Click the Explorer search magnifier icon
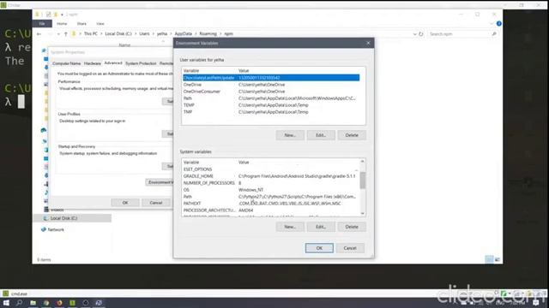The height and width of the screenshot is (308, 549). point(494,34)
